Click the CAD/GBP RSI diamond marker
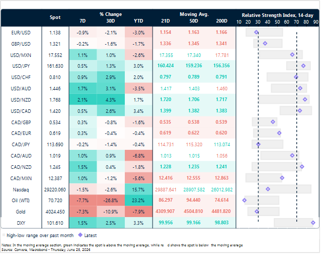321x254 pixels. 273,122
